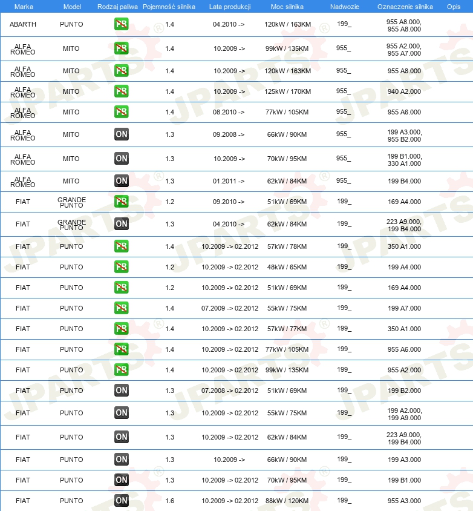Screen dimensions: 473x511
Task: Select 57kW / 78KM power cell
Action: click(287, 246)
